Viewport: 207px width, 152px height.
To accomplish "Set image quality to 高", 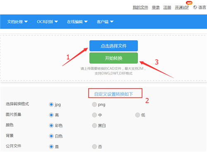I will pos(51,115).
